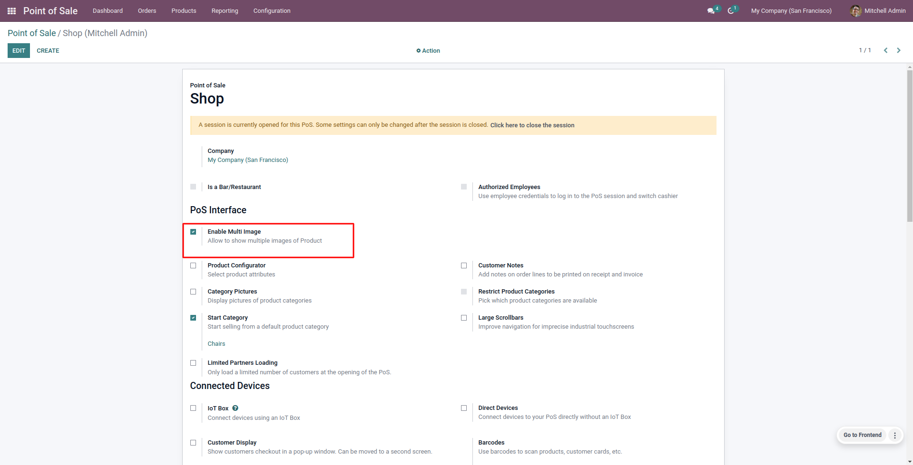The height and width of the screenshot is (465, 913).
Task: Click 'Shop (Mitchell Admin)' breadcrumb text
Action: 105,33
